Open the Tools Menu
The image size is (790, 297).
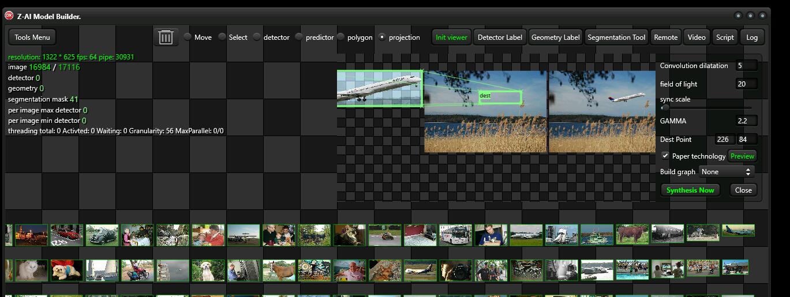pyautogui.click(x=32, y=37)
